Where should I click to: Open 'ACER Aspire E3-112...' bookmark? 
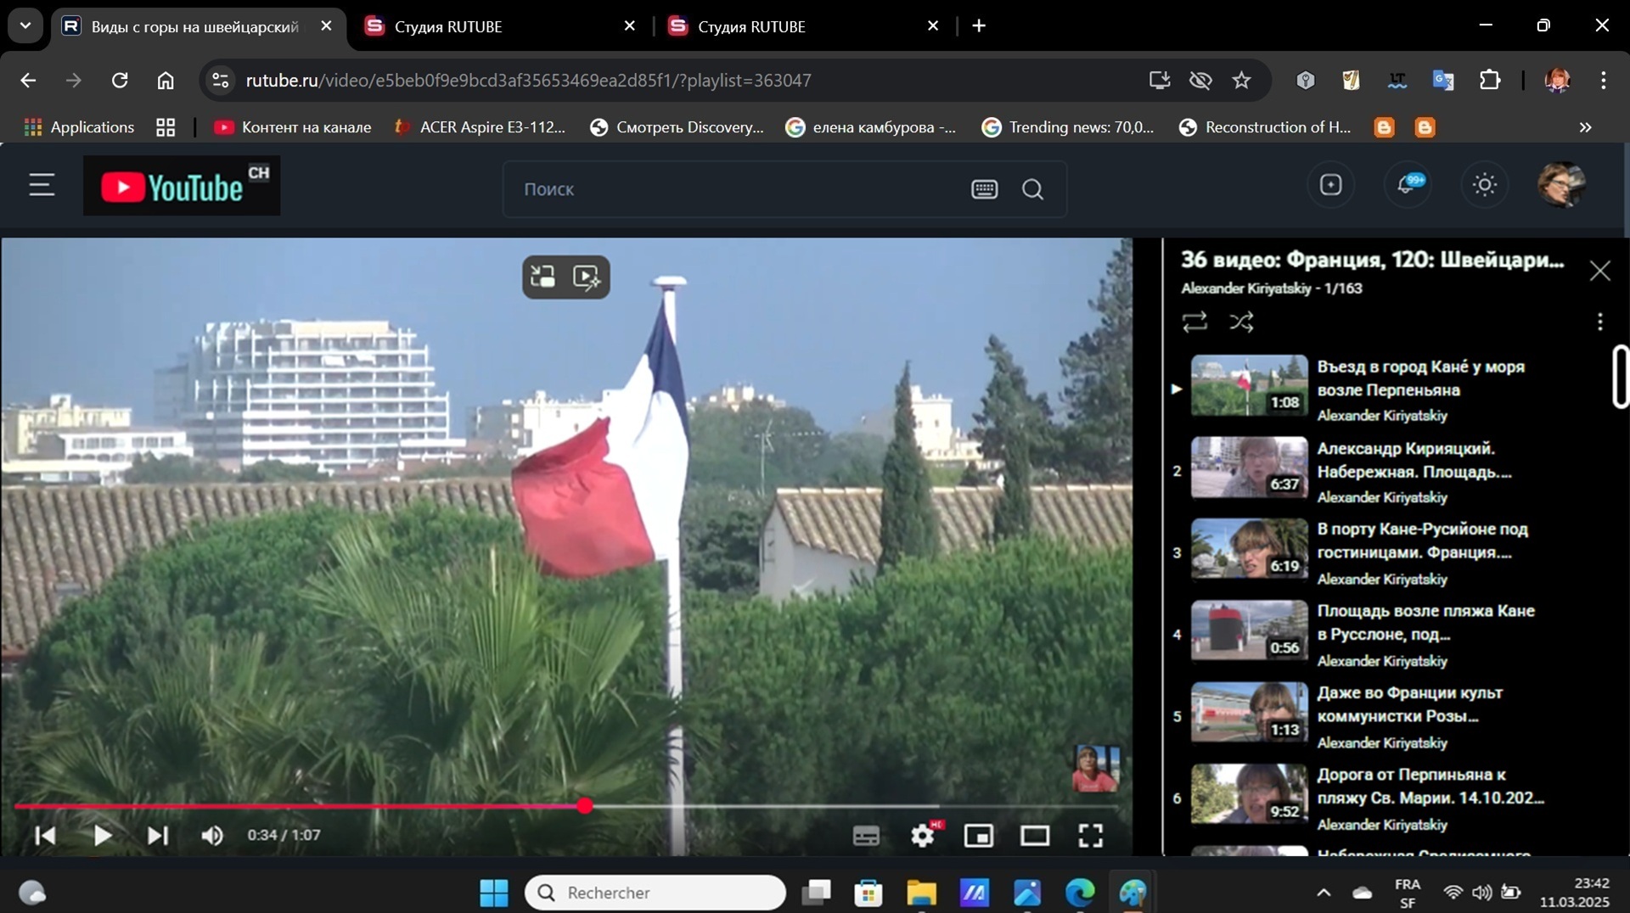480,127
